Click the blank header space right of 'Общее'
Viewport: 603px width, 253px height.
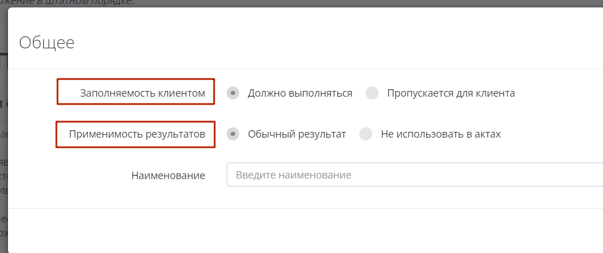342,43
